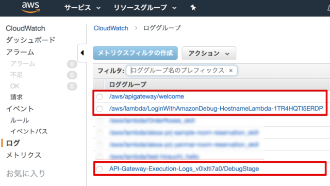Clear the filter with the X icon
The width and height of the screenshot is (330, 186).
click(x=231, y=71)
